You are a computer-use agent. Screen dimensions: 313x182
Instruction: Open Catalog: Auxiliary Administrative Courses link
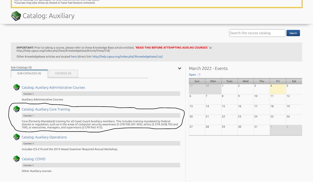pos(53,88)
